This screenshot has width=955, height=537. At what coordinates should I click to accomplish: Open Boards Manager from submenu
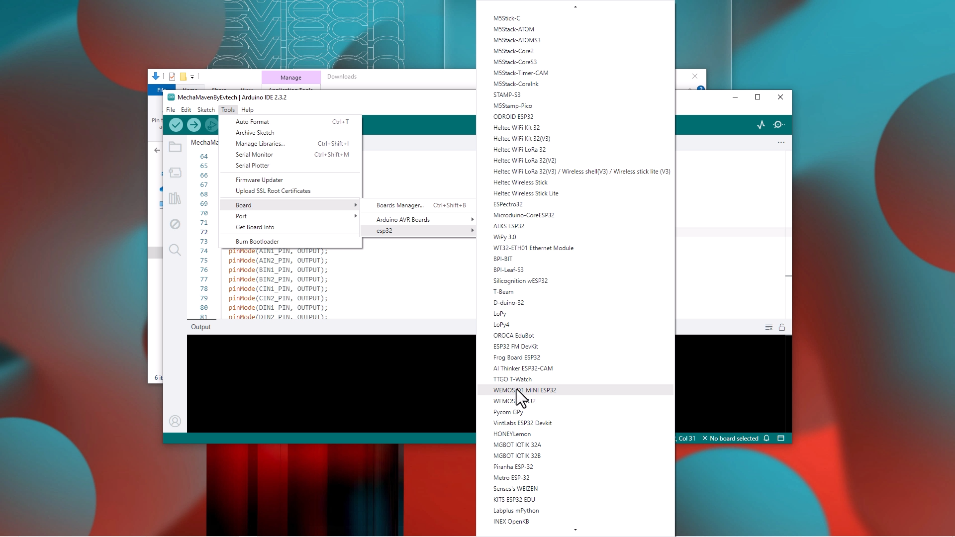(x=419, y=205)
